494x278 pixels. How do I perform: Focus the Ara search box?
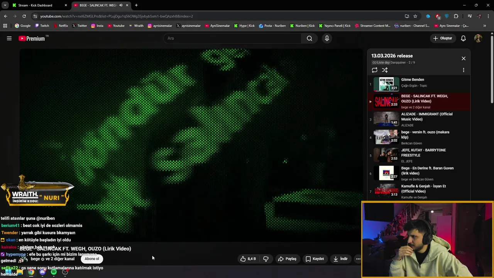tap(233, 38)
